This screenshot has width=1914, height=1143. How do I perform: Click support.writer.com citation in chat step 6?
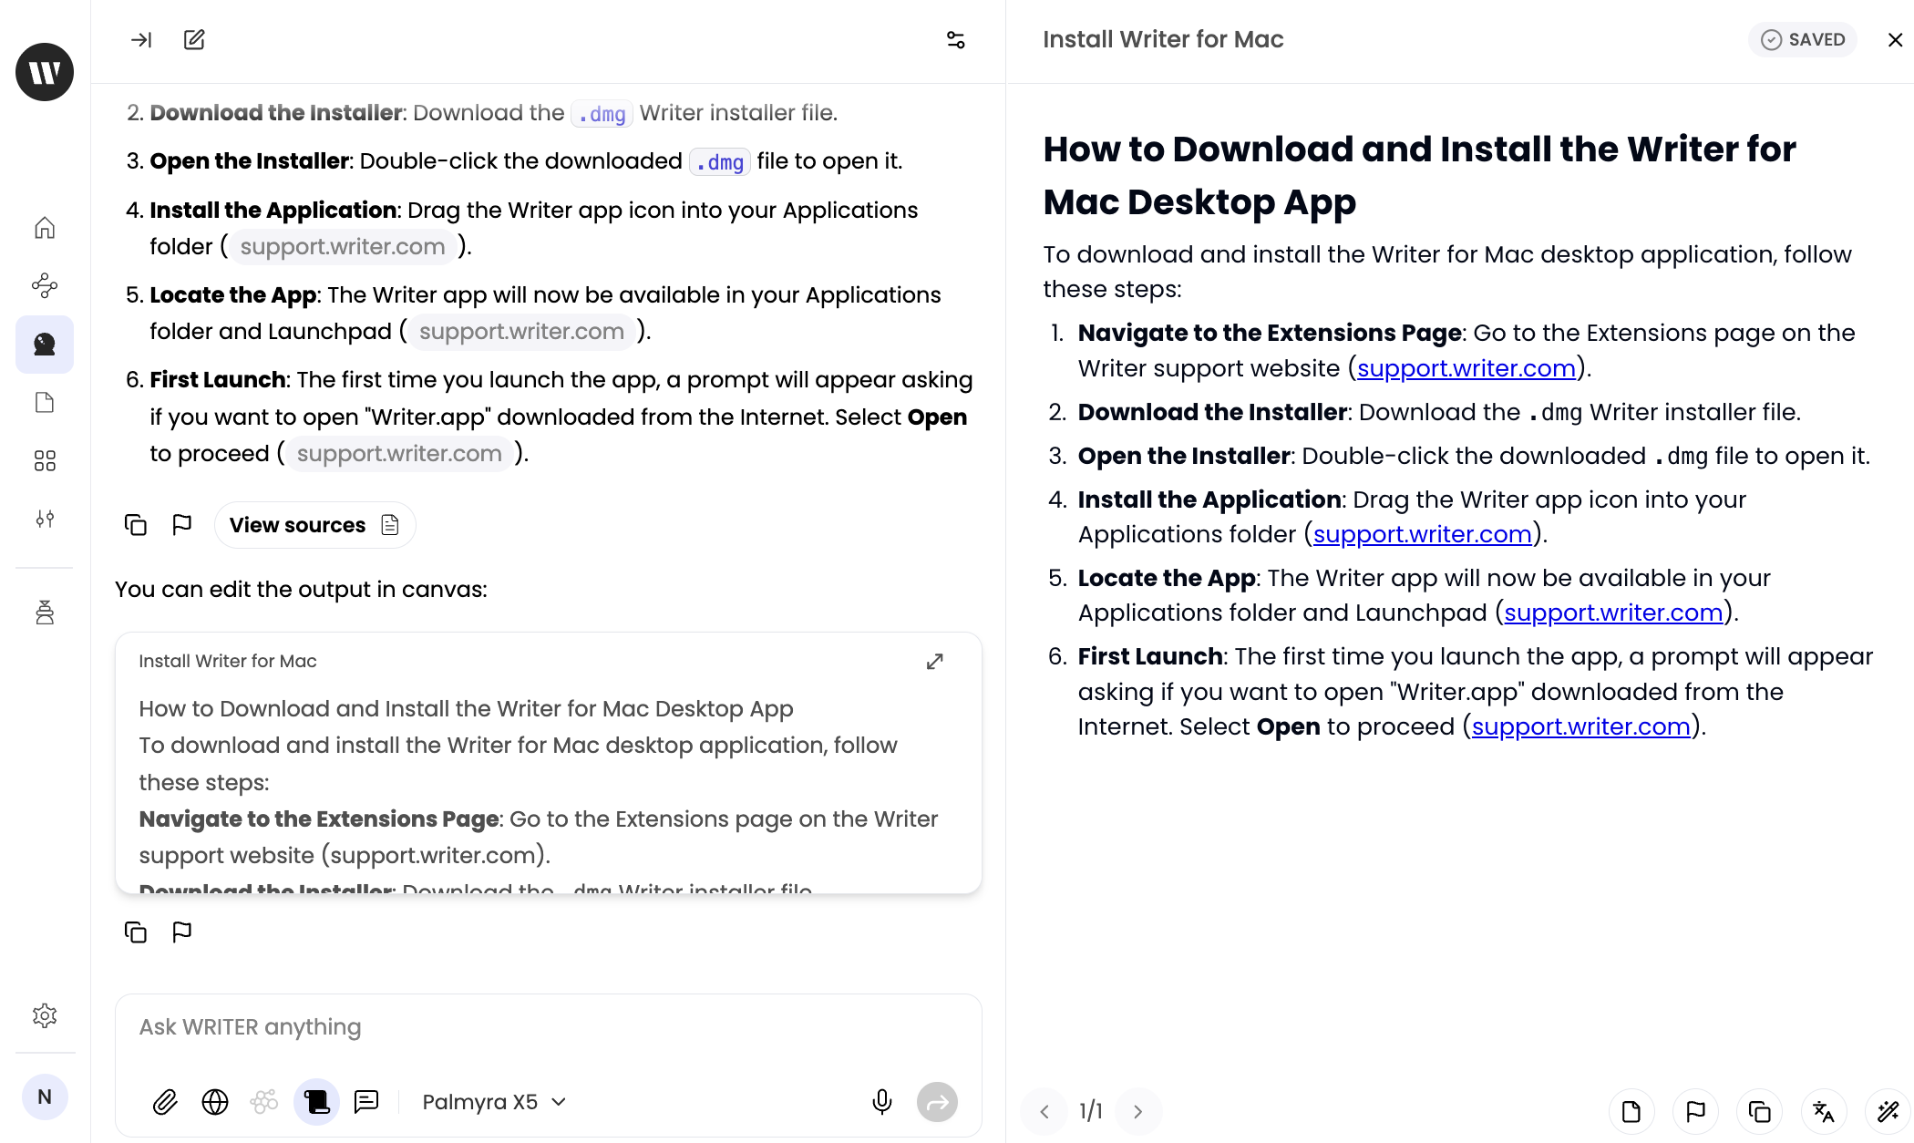point(399,453)
